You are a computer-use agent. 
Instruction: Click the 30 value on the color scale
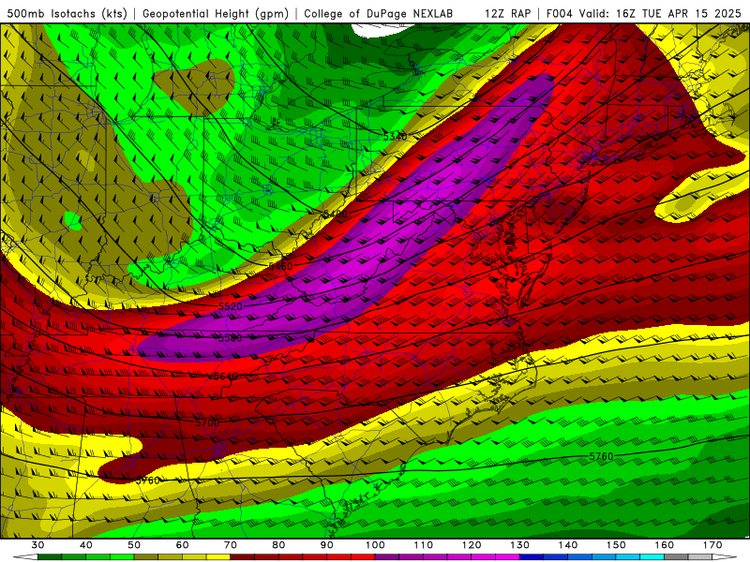[x=37, y=545]
